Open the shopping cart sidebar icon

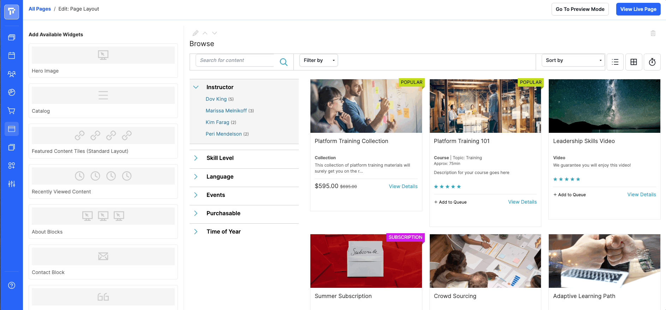(x=12, y=111)
